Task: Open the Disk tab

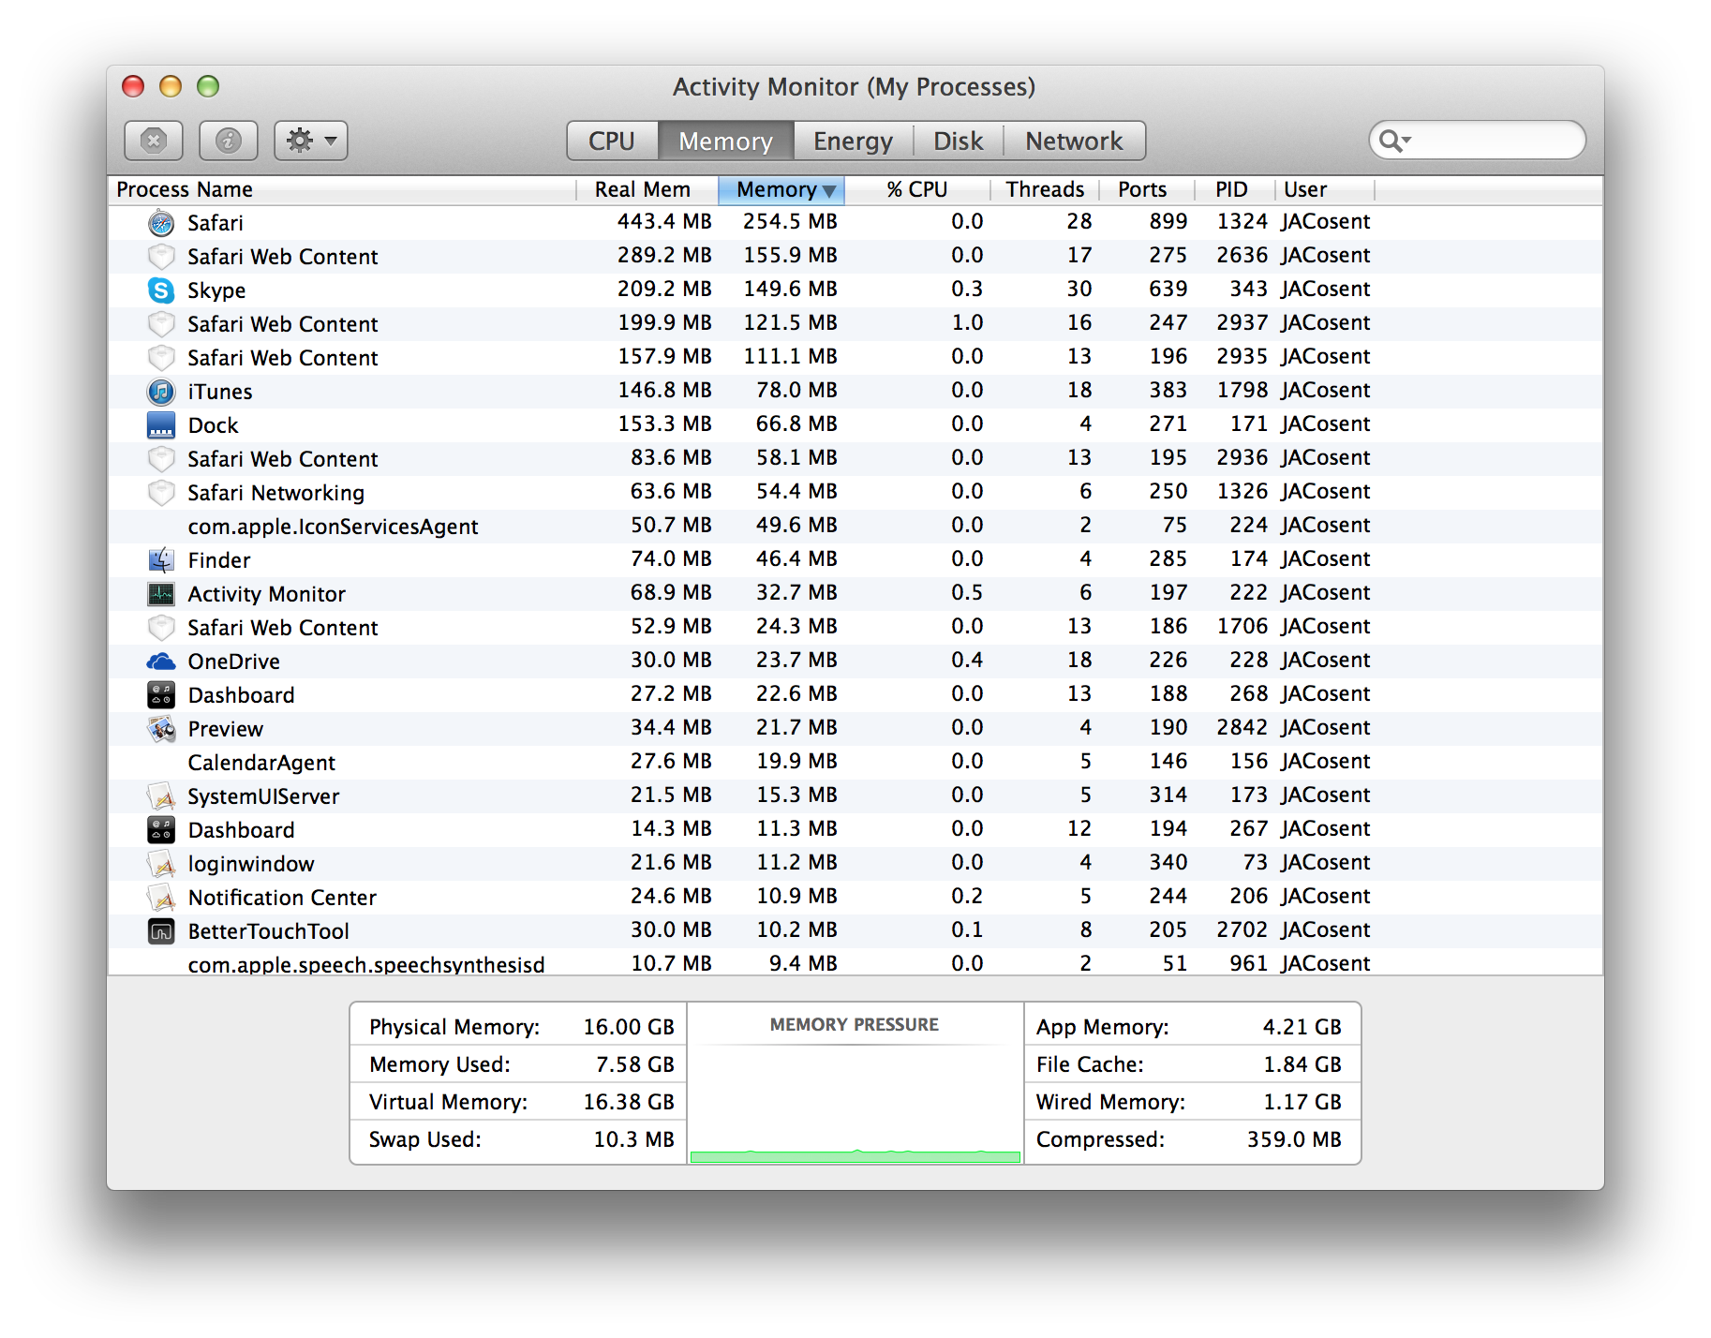Action: tap(959, 141)
